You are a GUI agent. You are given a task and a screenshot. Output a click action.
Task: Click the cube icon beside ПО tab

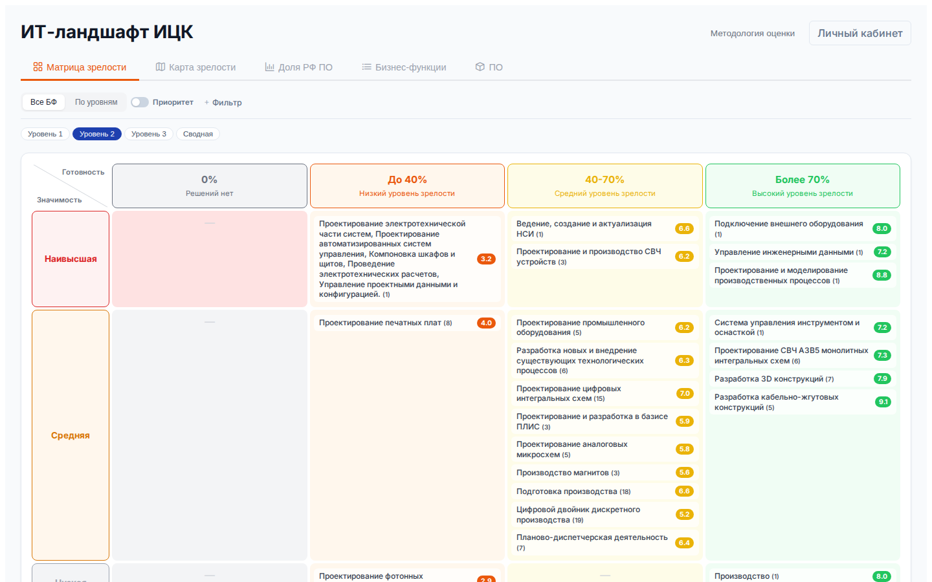click(480, 67)
